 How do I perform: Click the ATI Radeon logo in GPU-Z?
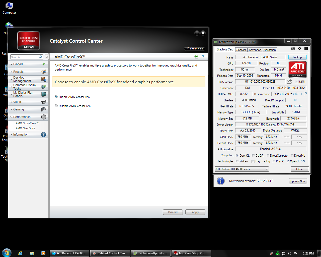[297, 69]
